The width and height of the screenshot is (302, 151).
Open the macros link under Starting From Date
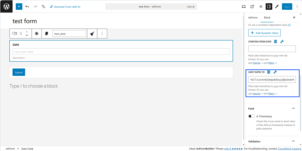[x=256, y=63]
